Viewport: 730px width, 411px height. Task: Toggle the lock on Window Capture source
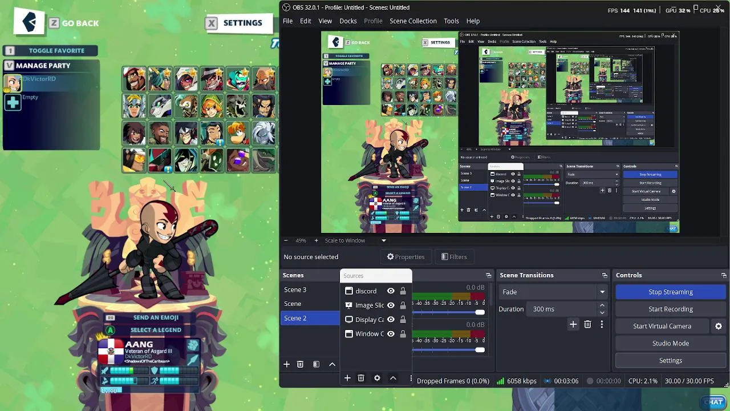click(x=403, y=334)
